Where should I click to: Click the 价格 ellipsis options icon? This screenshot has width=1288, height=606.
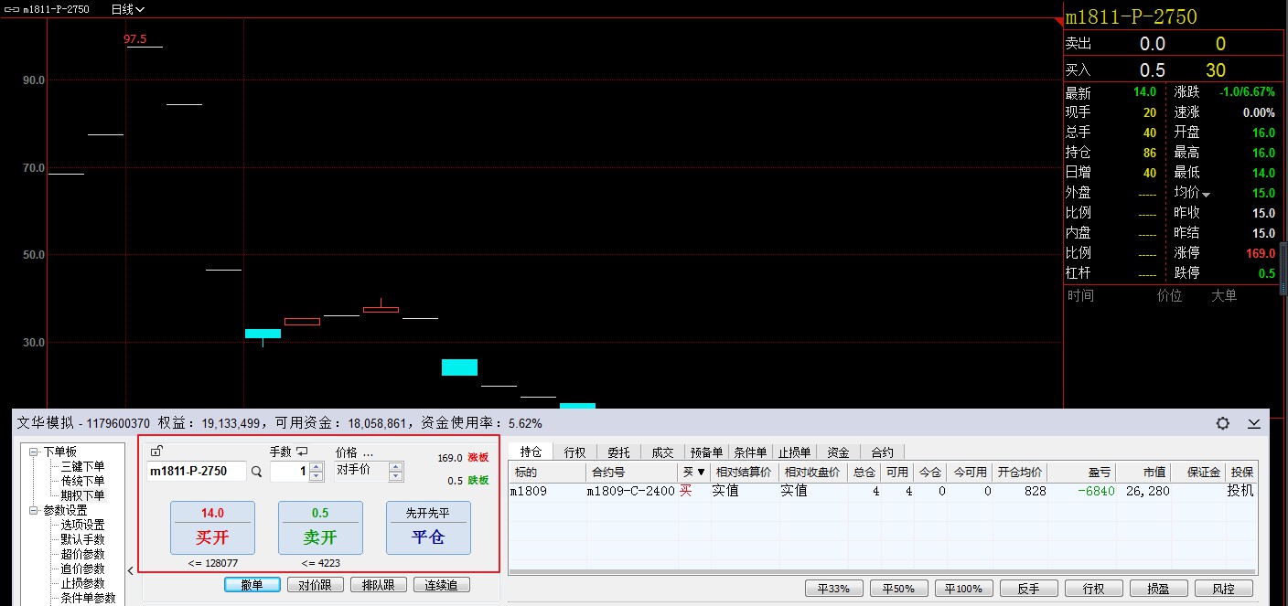point(368,452)
